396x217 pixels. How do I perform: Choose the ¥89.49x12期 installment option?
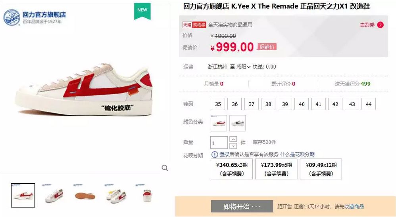(321, 169)
